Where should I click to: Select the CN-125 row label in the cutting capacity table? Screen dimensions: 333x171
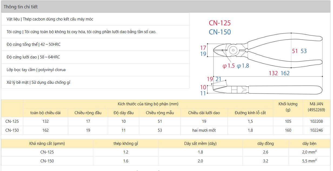coord(47,152)
